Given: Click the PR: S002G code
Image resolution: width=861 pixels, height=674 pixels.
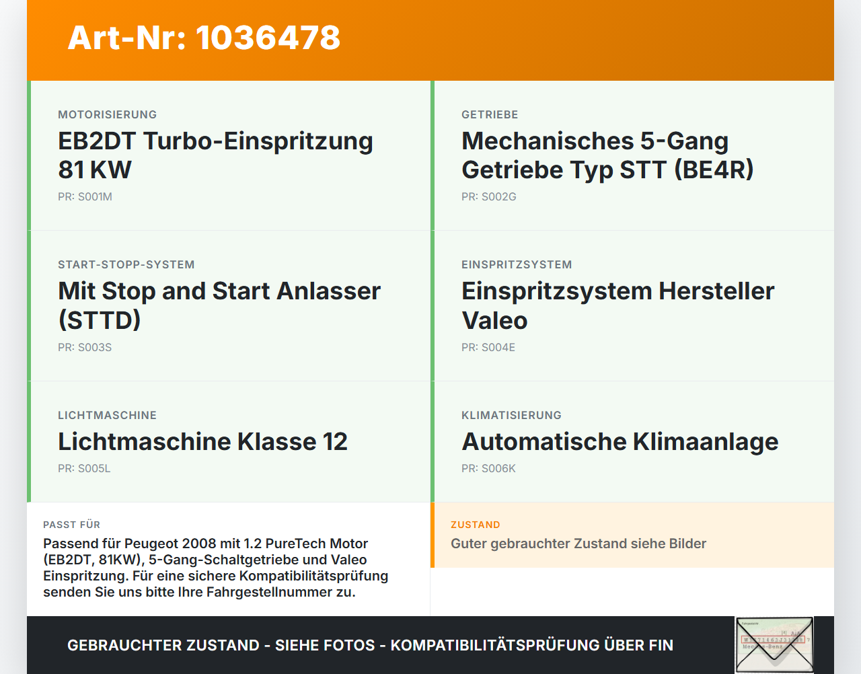Looking at the screenshot, I should pyautogui.click(x=489, y=197).
